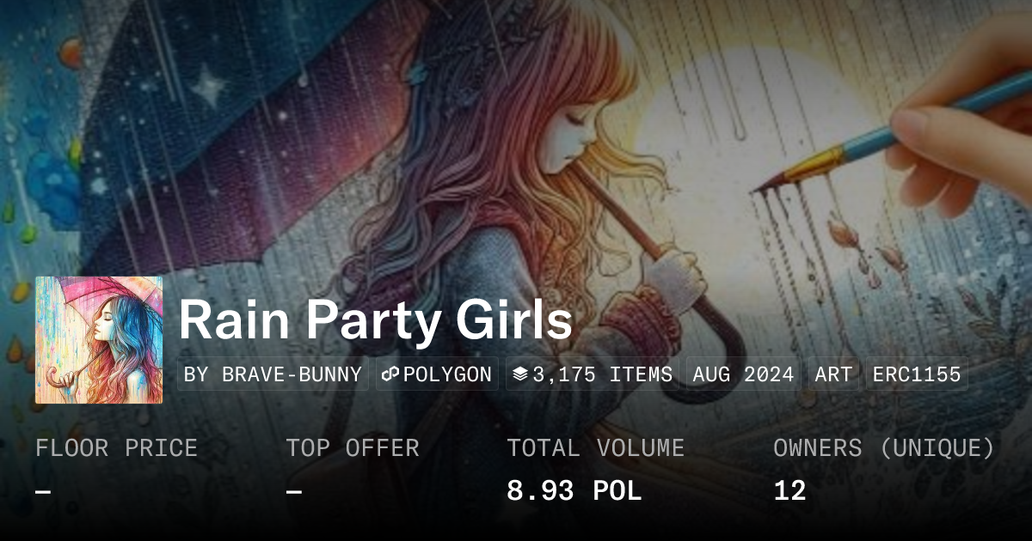Image resolution: width=1032 pixels, height=541 pixels.
Task: Click the dash value under Floor Price
Action: click(x=43, y=491)
